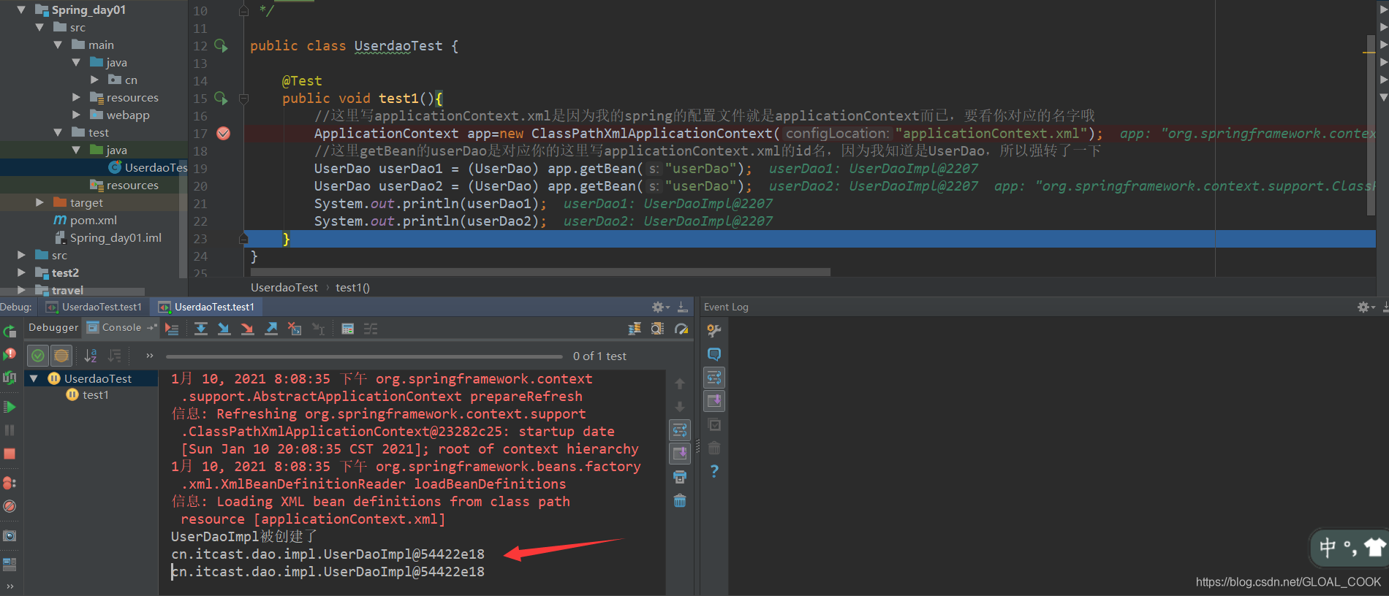The image size is (1389, 596).
Task: Open Evaluate Expression calculator icon
Action: [x=348, y=329]
